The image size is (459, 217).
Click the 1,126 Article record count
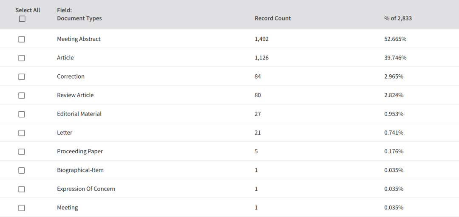pos(261,58)
